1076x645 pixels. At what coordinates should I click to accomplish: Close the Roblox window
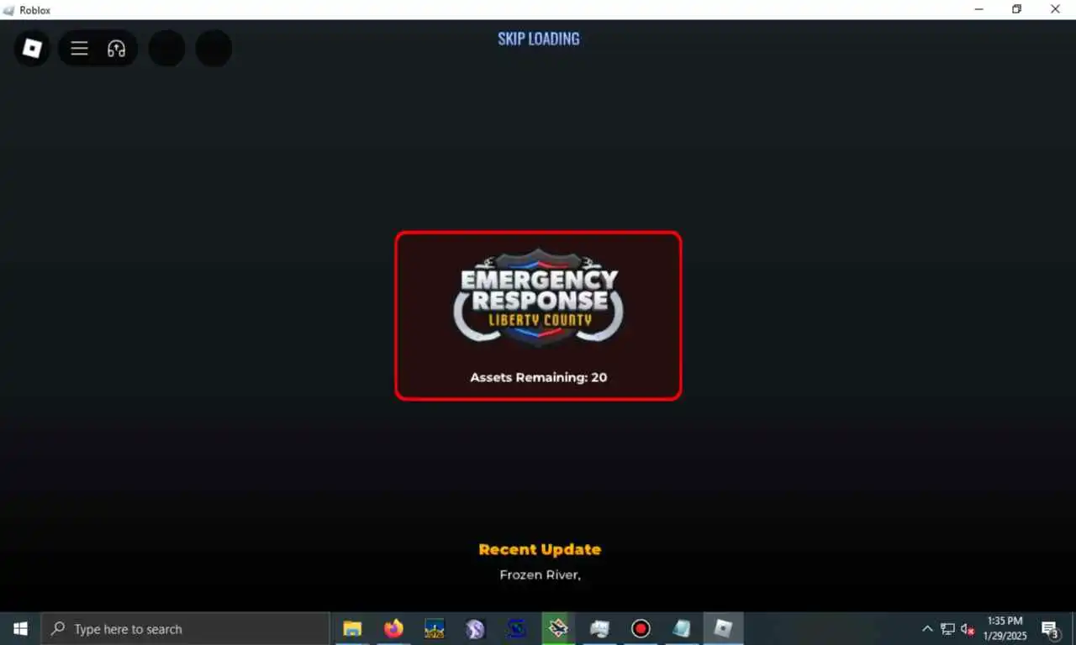click(1056, 9)
